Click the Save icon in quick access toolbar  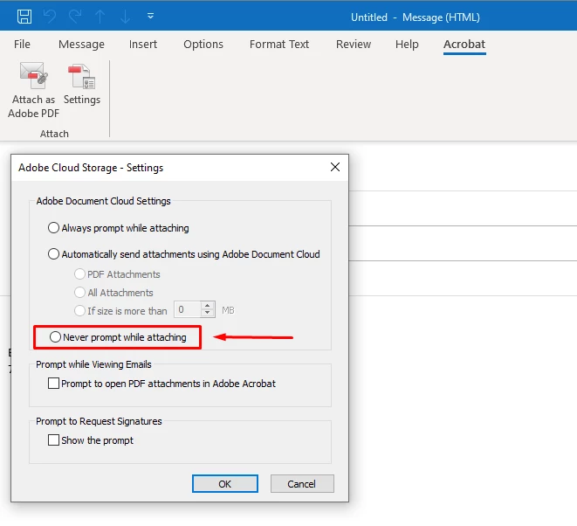[24, 17]
